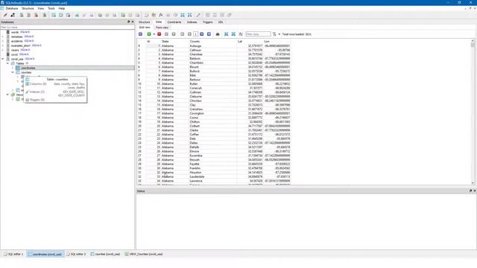This screenshot has width=477, height=268.
Task: Open a new SQL editor from toolbar
Action: pos(146,15)
